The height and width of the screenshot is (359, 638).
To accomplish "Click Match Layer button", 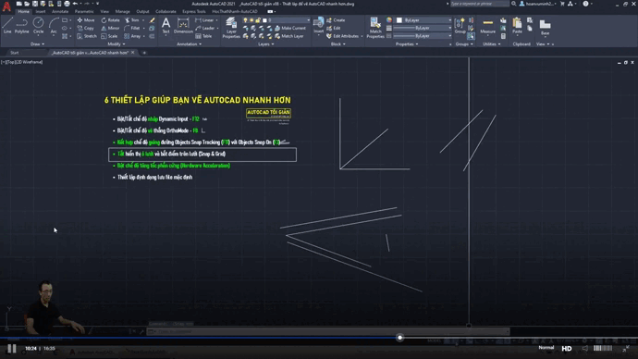I will (x=289, y=36).
